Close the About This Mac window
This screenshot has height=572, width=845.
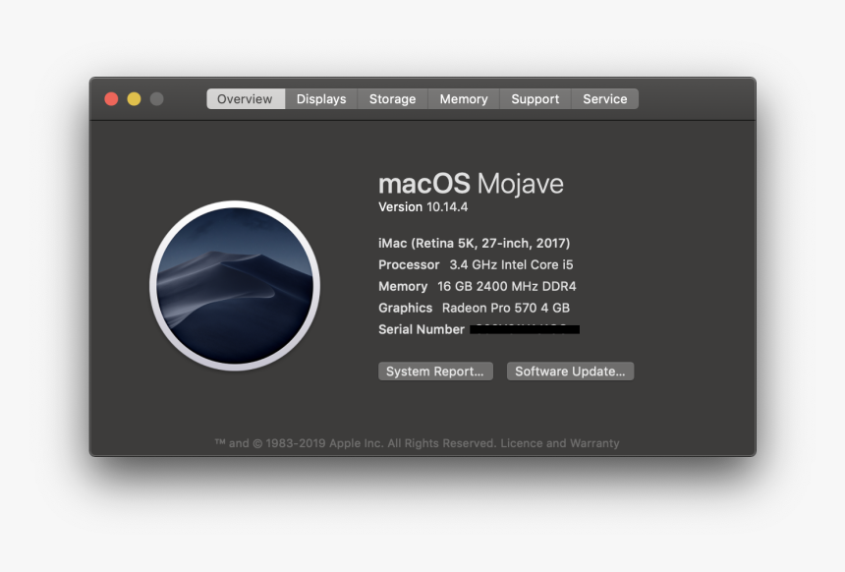pyautogui.click(x=112, y=99)
